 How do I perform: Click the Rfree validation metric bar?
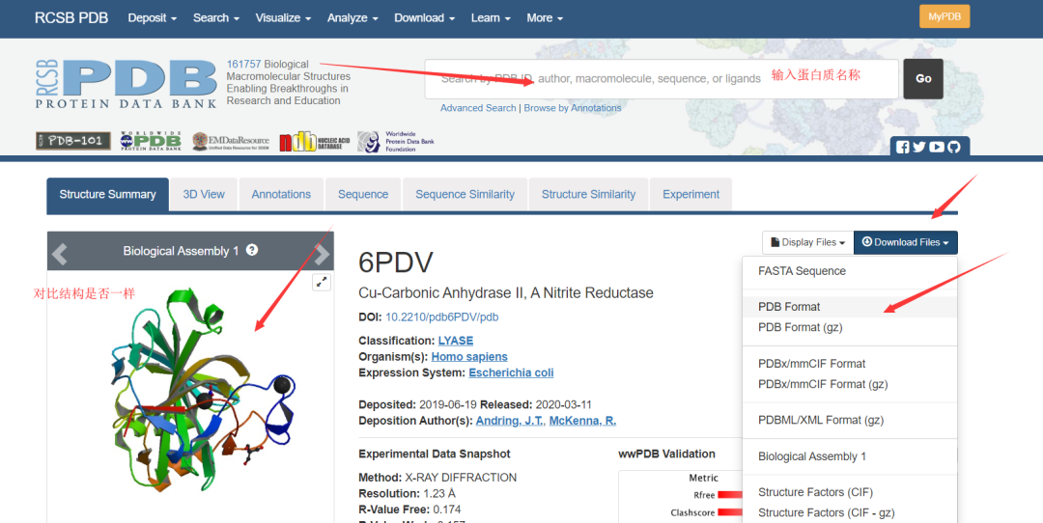(x=730, y=494)
